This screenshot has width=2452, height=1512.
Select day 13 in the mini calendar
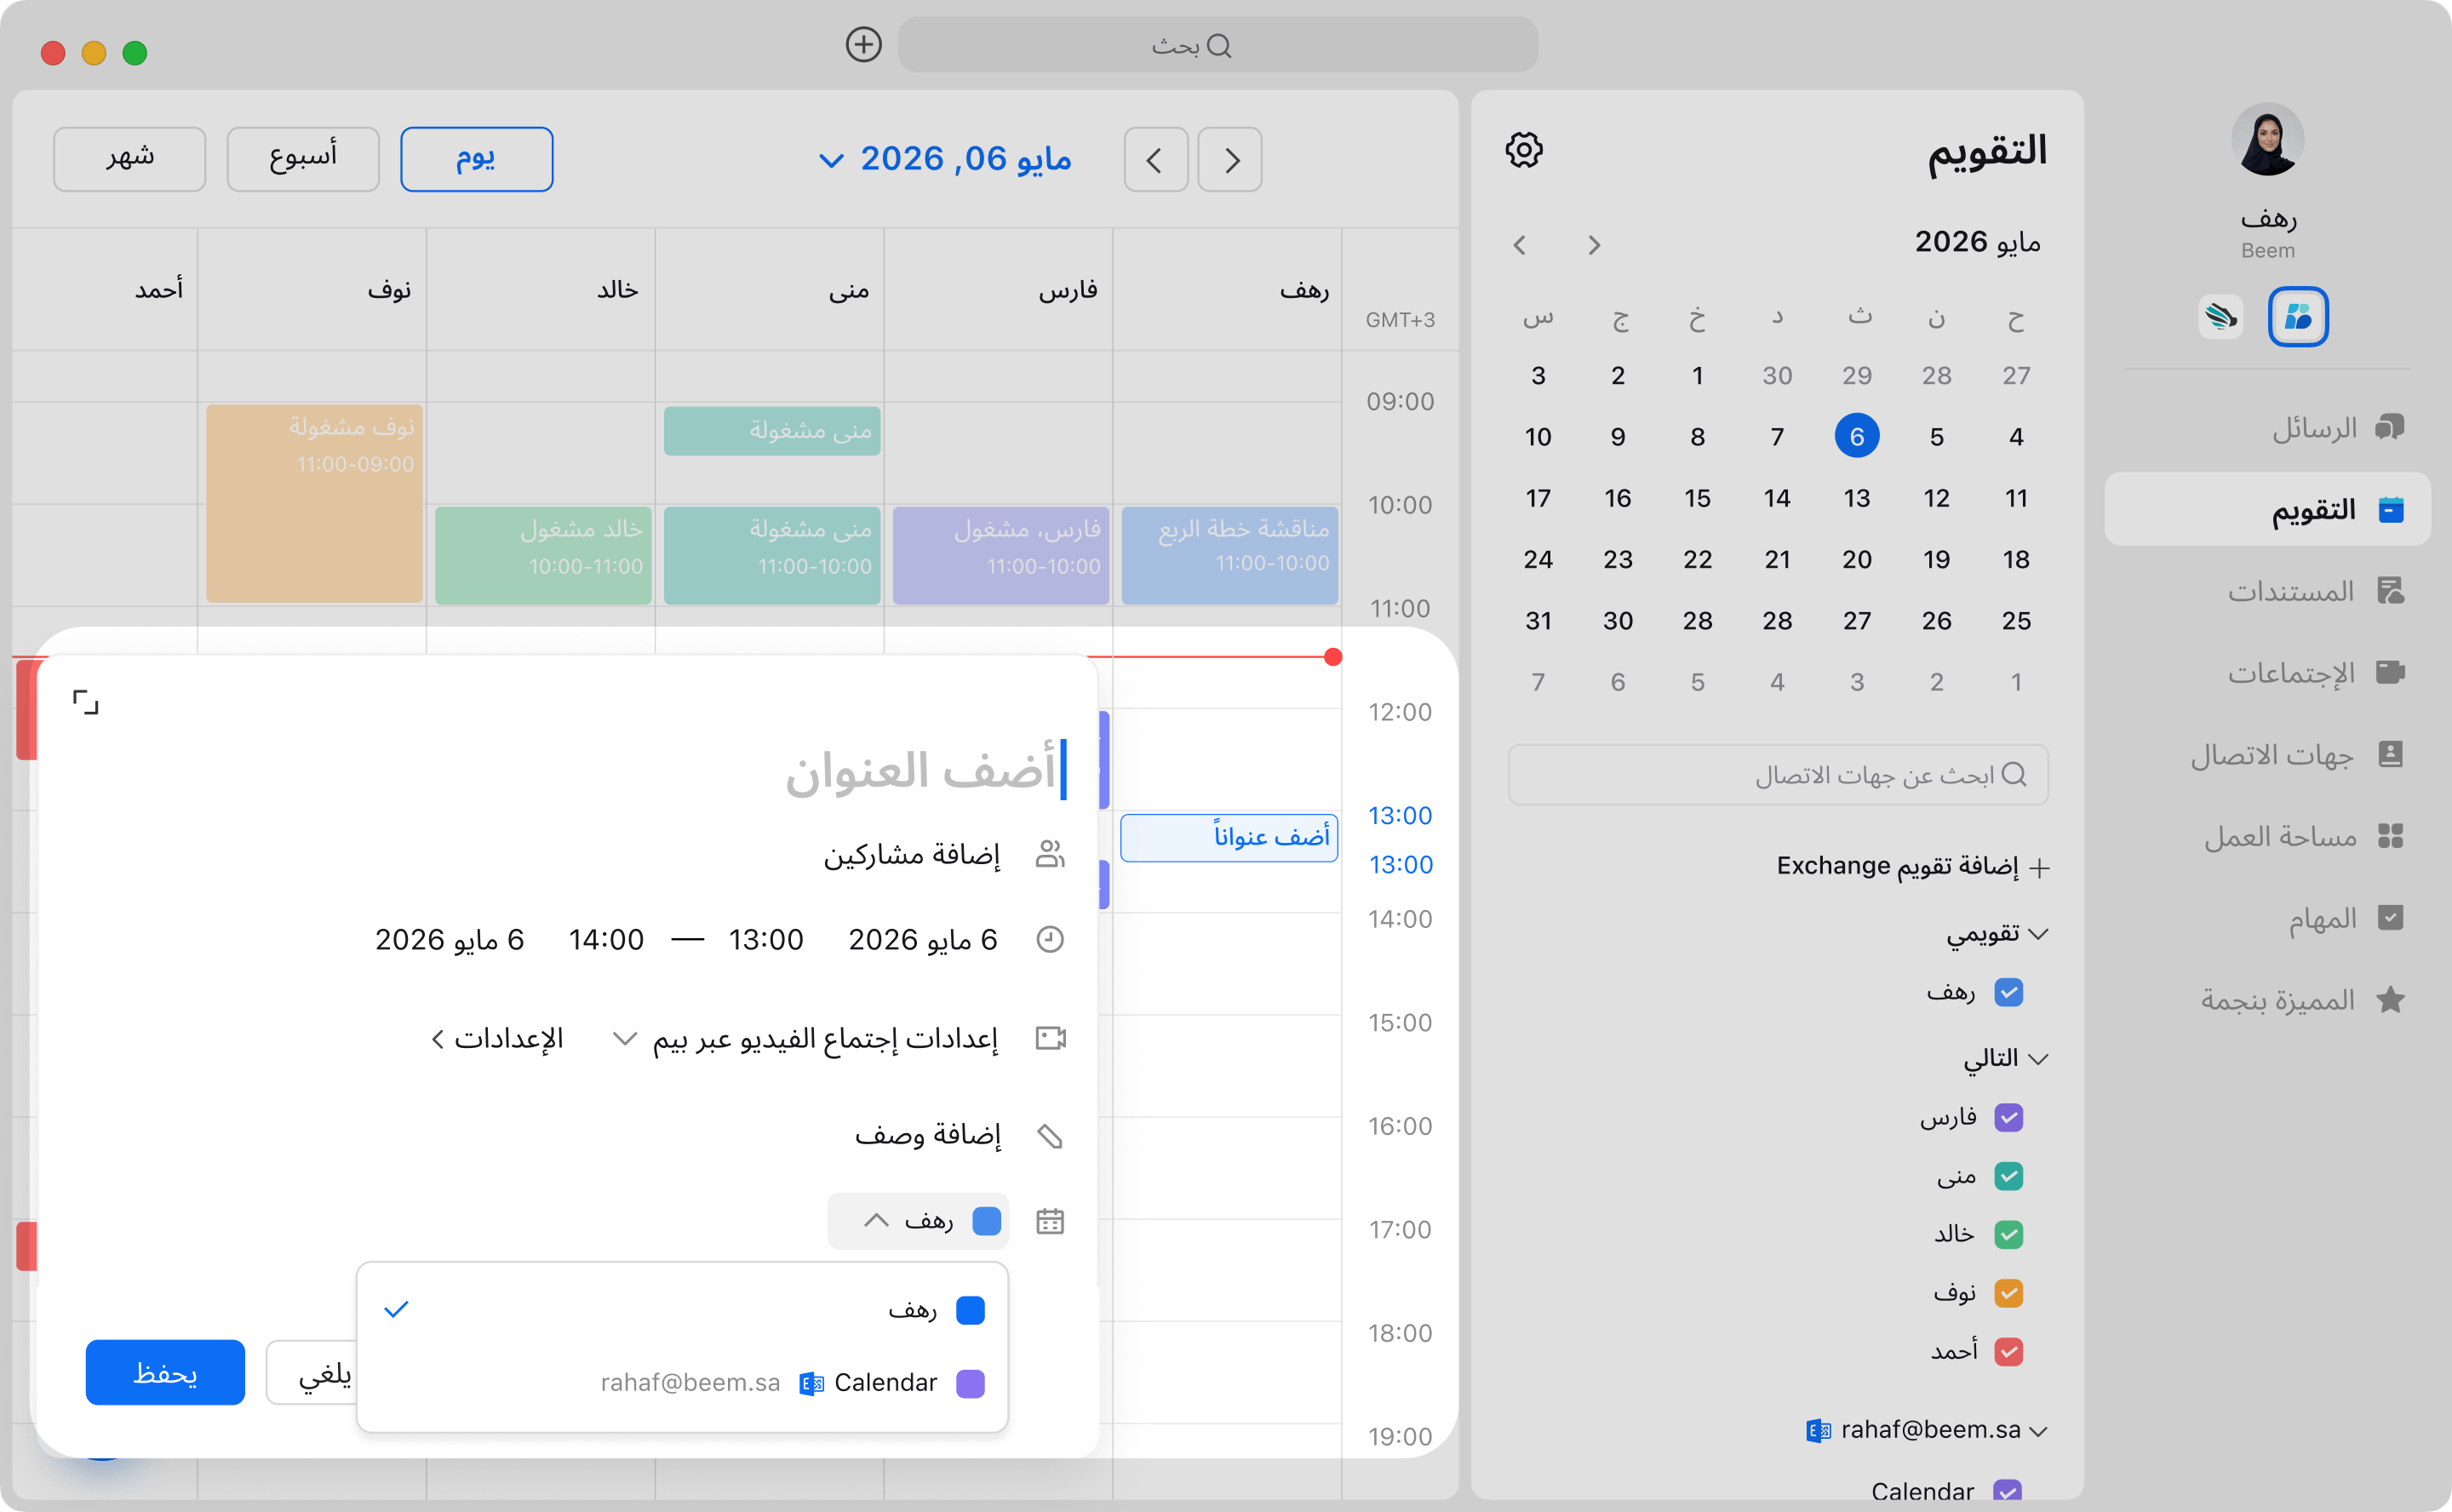1856,498
